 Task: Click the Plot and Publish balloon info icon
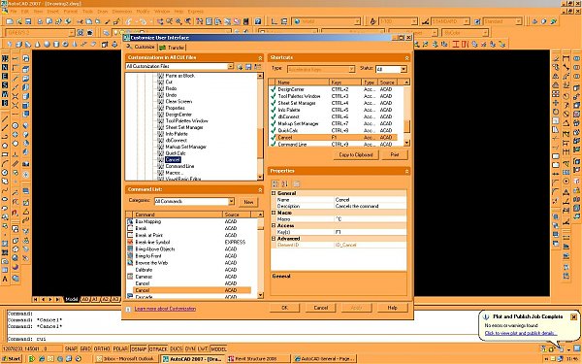click(486, 316)
